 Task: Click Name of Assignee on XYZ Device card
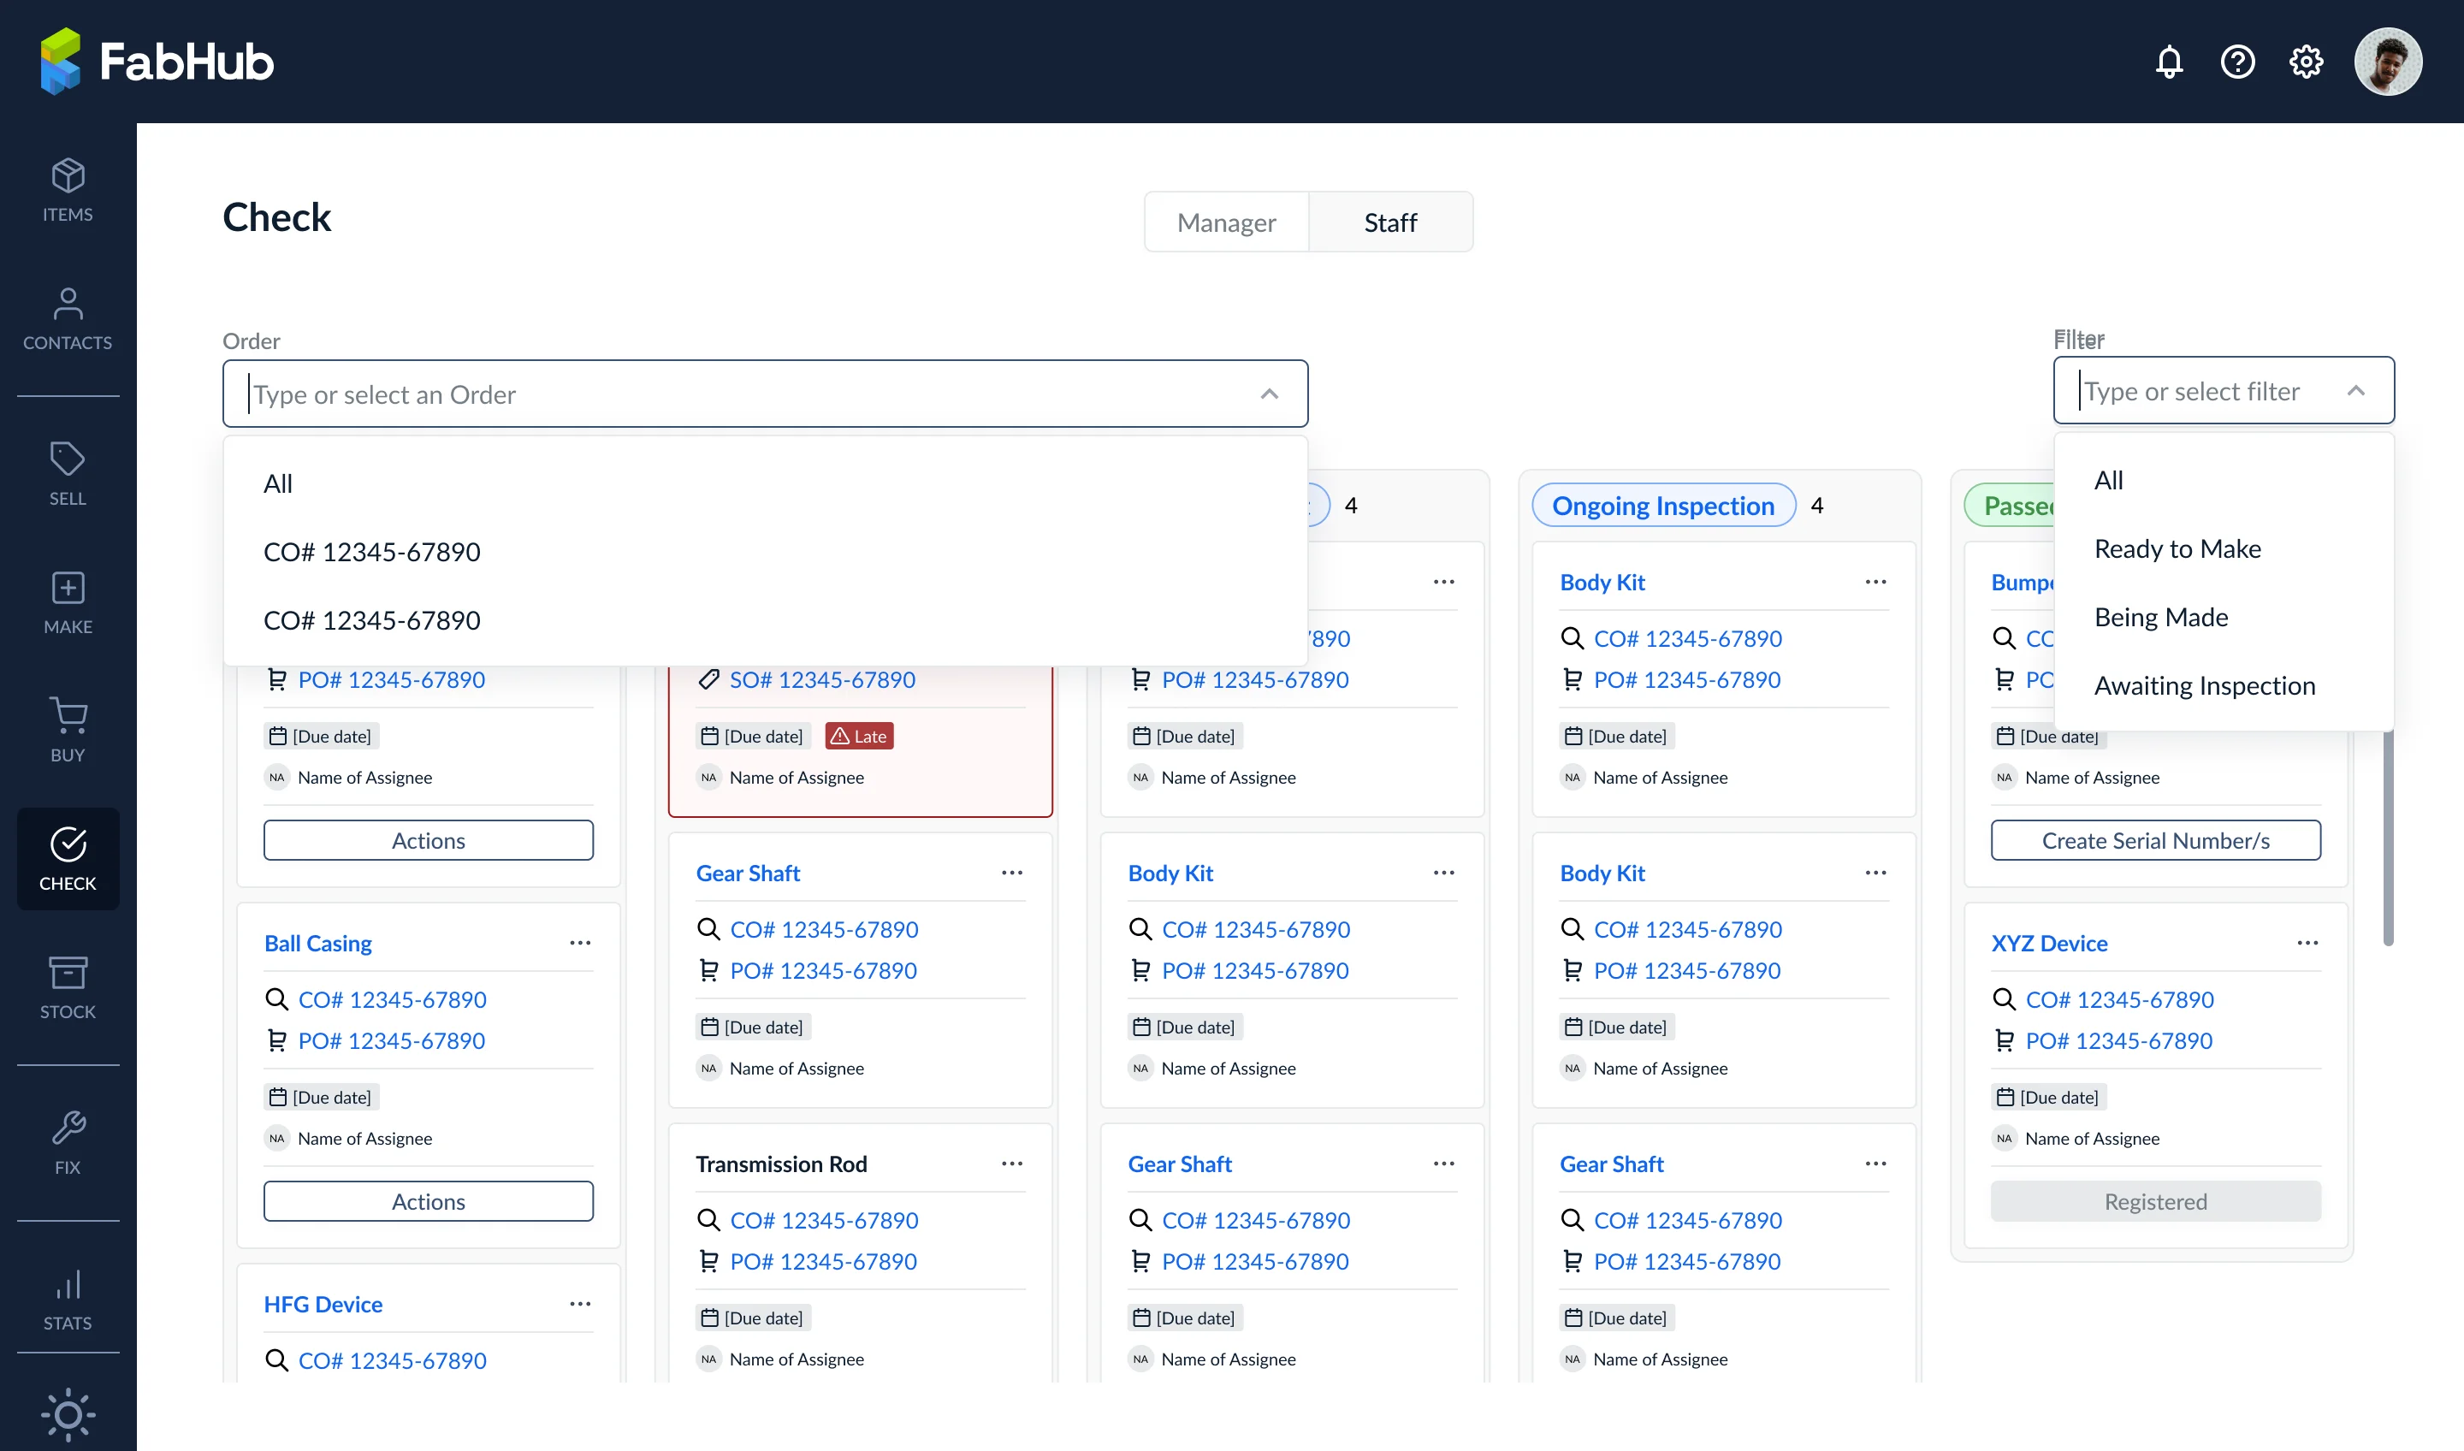coord(2093,1138)
